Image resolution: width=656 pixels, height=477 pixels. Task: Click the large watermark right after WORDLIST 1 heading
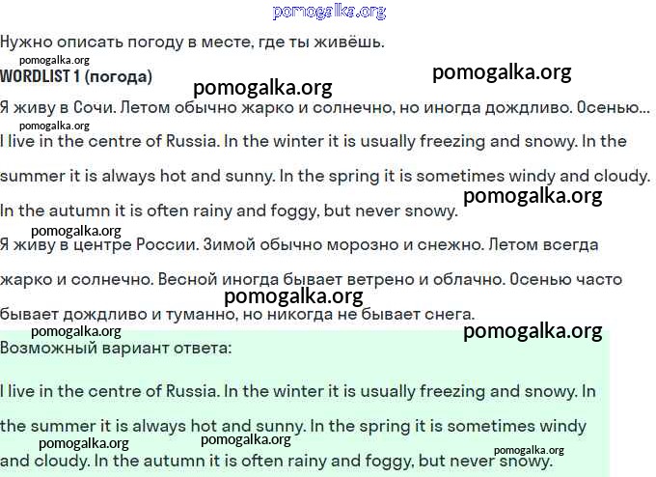click(x=262, y=88)
